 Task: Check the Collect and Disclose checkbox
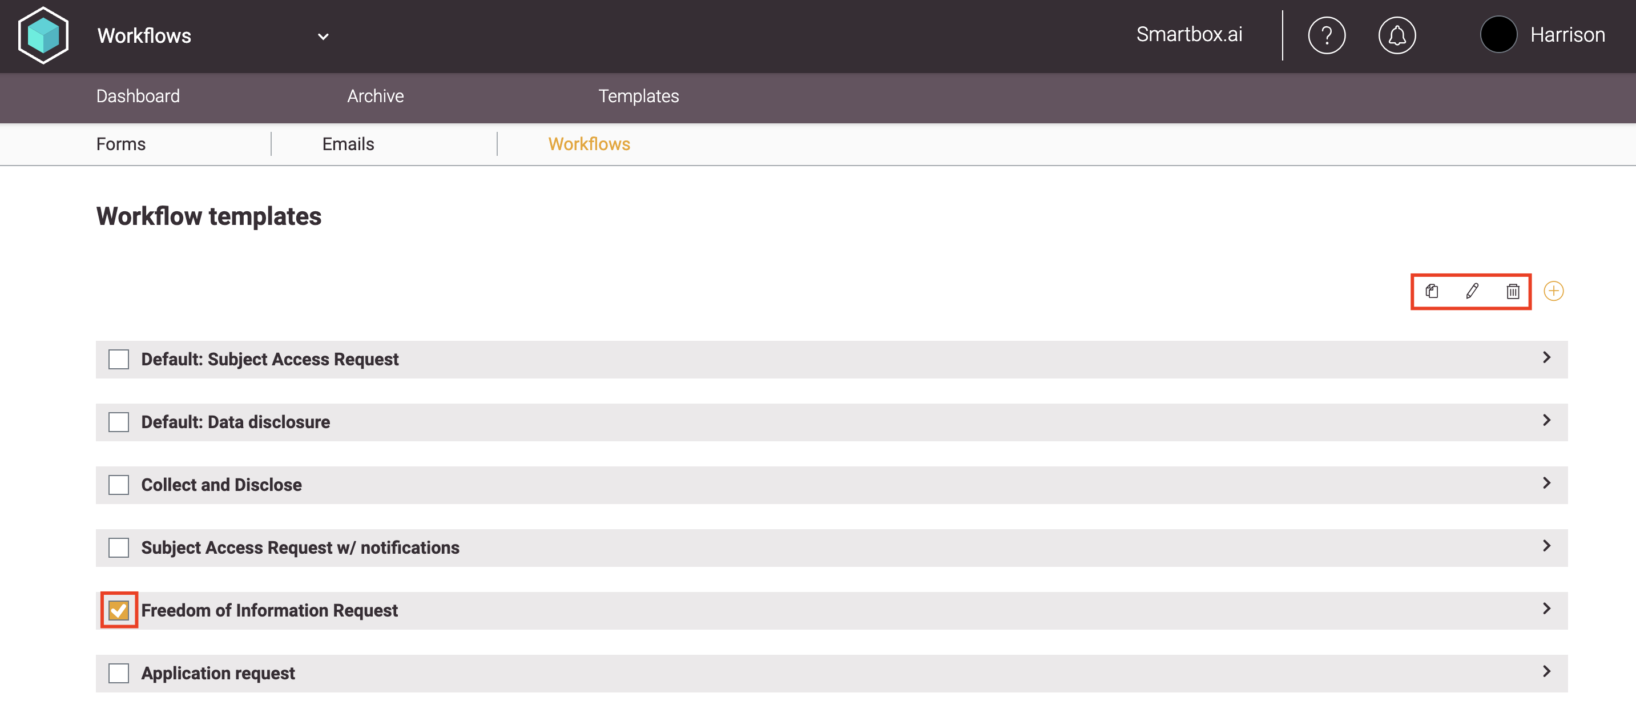[x=119, y=485]
